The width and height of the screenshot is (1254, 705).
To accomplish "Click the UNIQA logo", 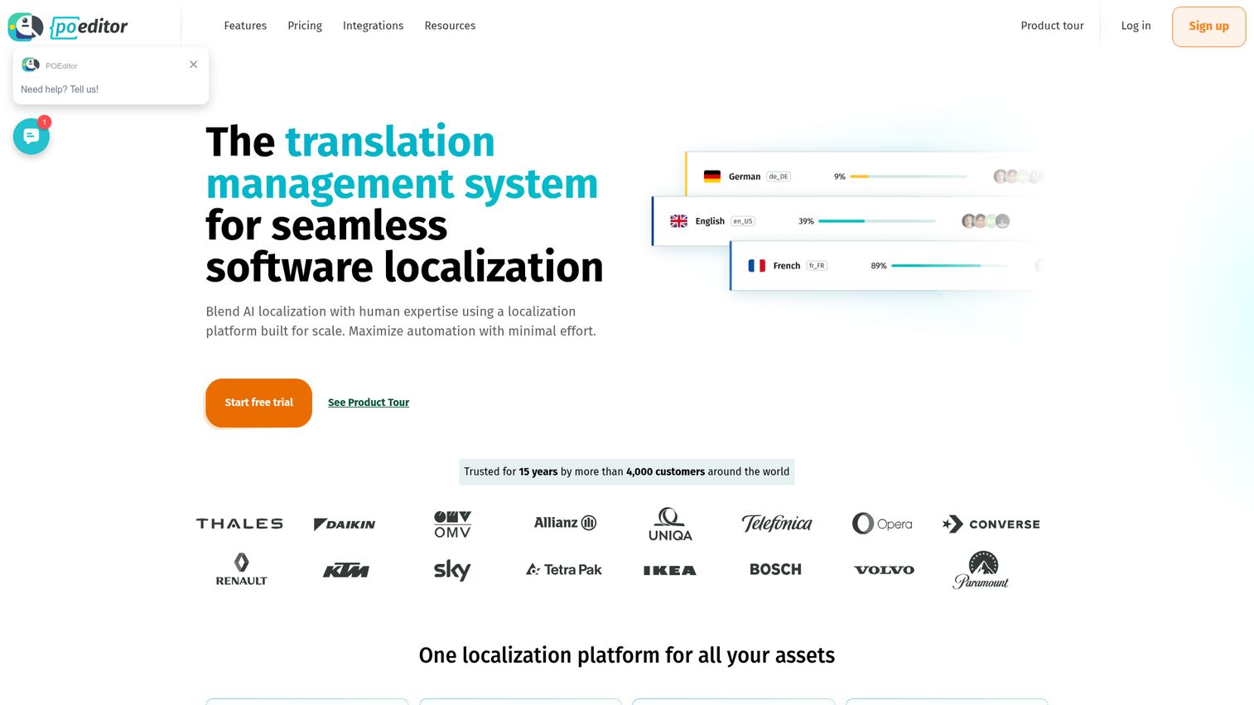I will [670, 524].
